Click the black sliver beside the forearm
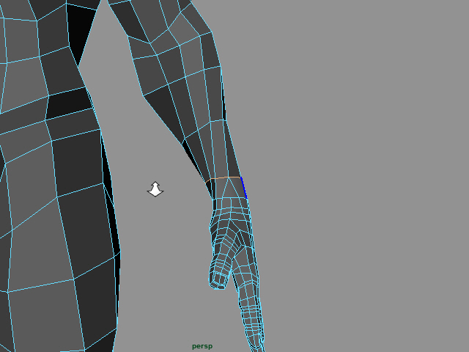469x352 pixels. coord(196,160)
